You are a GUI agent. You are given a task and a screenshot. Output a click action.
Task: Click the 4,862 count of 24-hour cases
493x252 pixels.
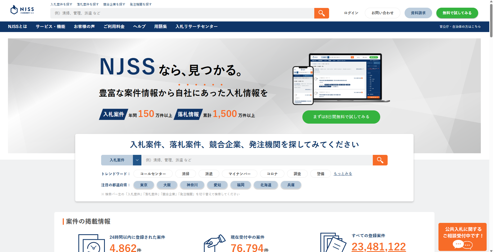point(123,248)
